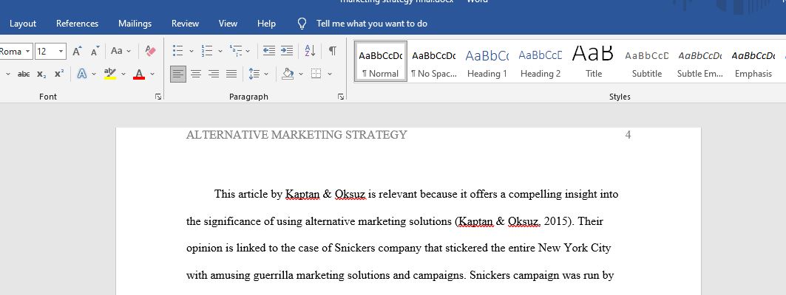Start a numbered list
The width and height of the screenshot is (786, 295).
(206, 51)
